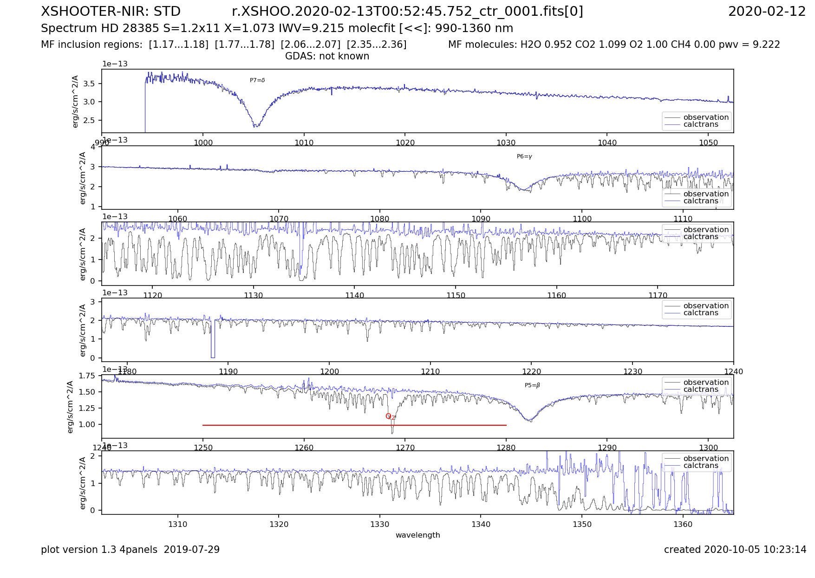Click the created 2020-10-05 timestamp
Viewport: 815px width, 578px height.
735,550
